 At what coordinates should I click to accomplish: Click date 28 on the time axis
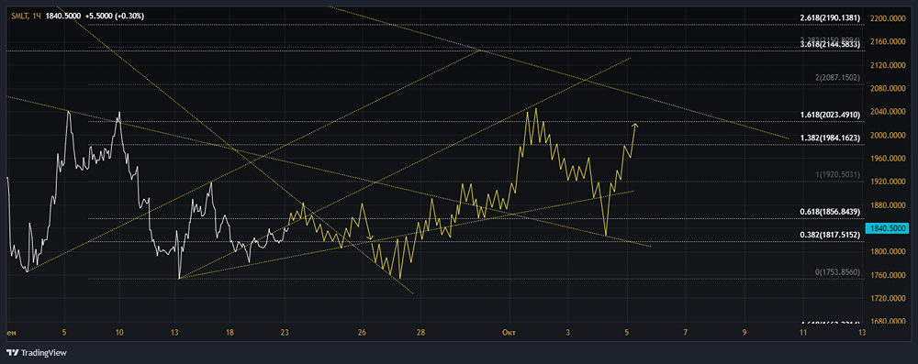click(x=420, y=333)
